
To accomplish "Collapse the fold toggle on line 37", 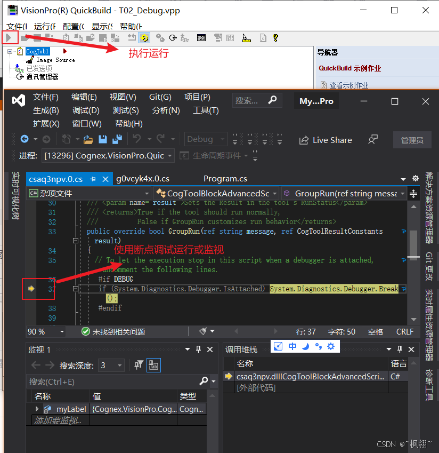I will coord(76,289).
